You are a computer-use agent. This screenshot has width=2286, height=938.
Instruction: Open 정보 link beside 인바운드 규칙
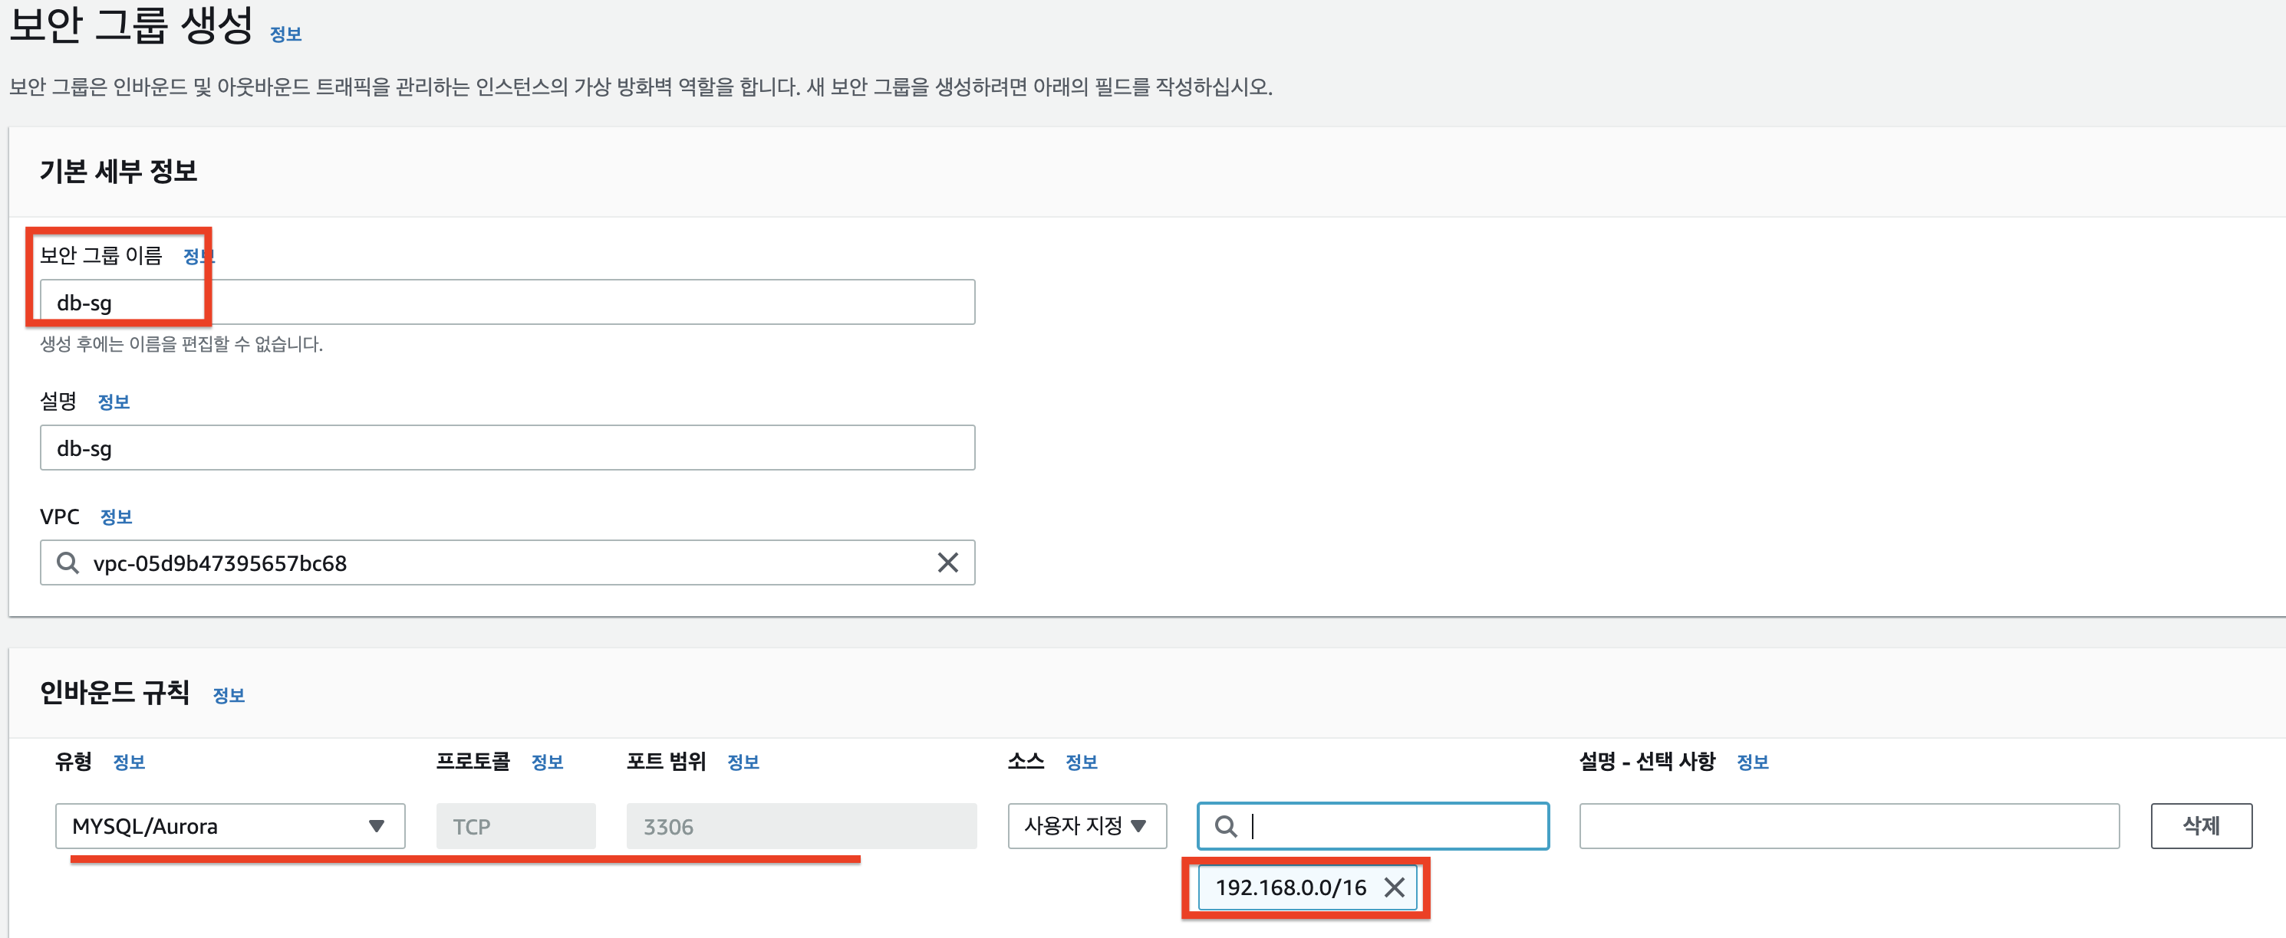(x=229, y=695)
